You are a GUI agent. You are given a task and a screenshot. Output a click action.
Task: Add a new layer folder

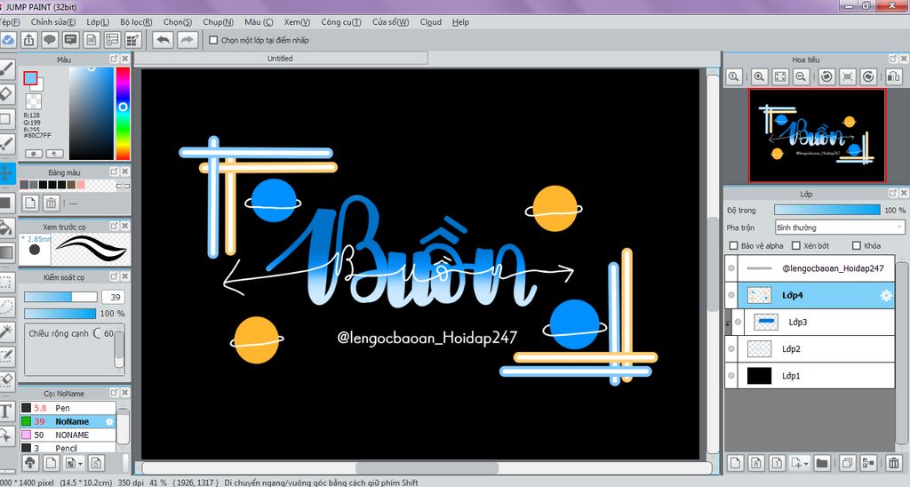click(x=822, y=463)
